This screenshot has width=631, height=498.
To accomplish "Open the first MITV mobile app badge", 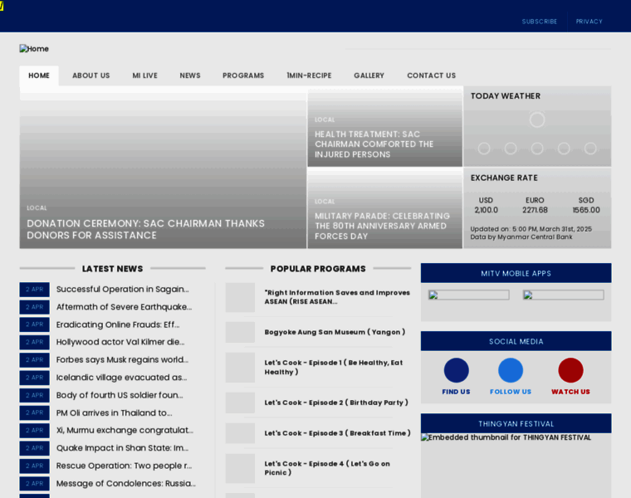I will point(468,295).
